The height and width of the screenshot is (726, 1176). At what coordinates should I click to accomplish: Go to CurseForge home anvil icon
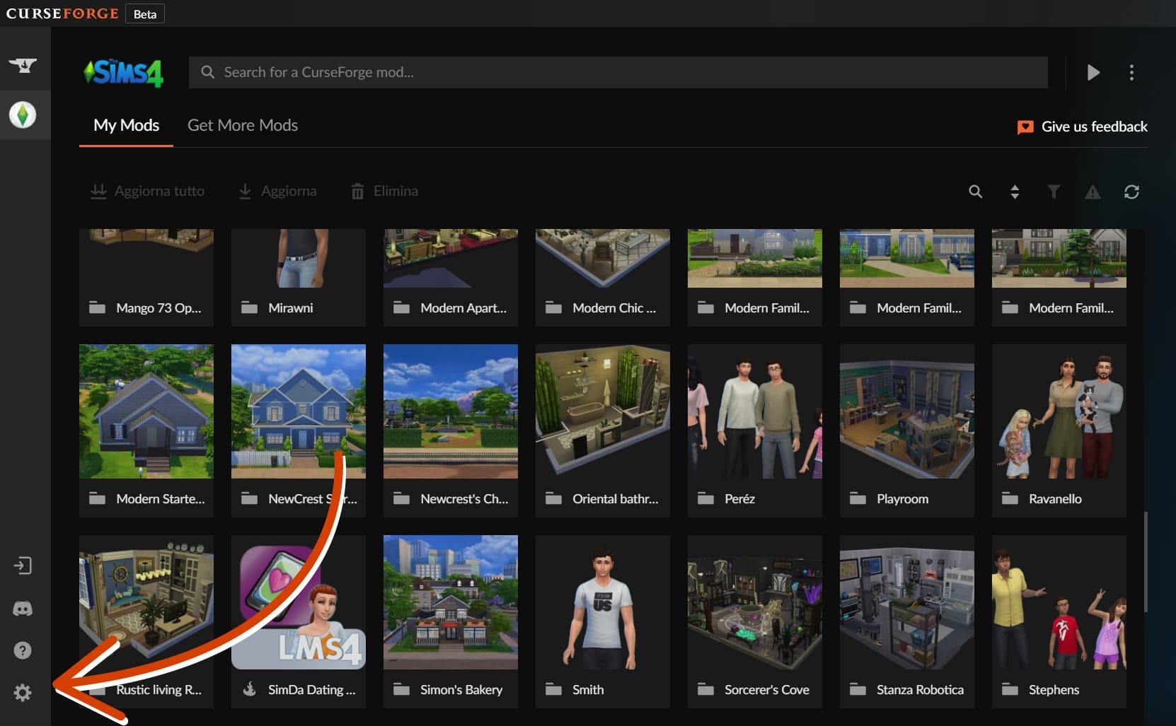23,66
